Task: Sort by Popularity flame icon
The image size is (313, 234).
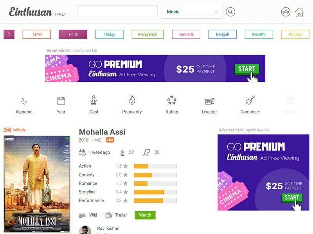Action: (132, 100)
